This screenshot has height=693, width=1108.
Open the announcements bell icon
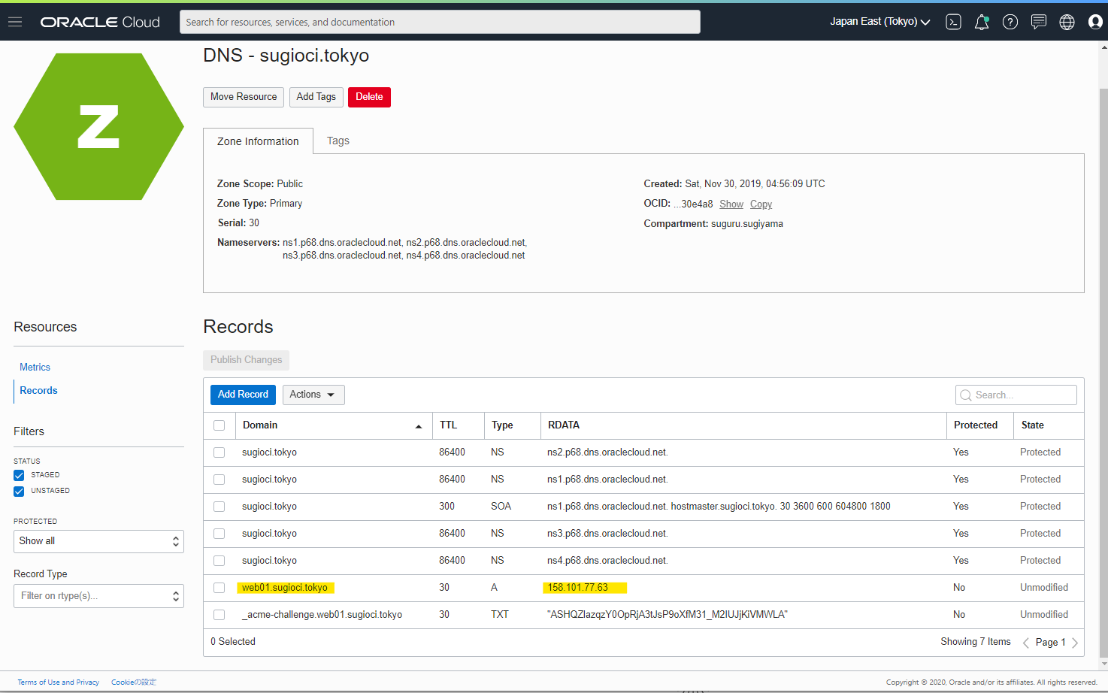(982, 22)
